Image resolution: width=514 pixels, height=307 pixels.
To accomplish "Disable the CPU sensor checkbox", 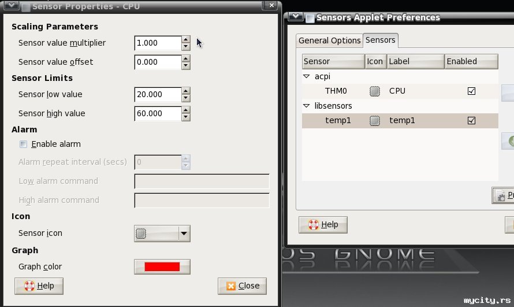I will (471, 91).
